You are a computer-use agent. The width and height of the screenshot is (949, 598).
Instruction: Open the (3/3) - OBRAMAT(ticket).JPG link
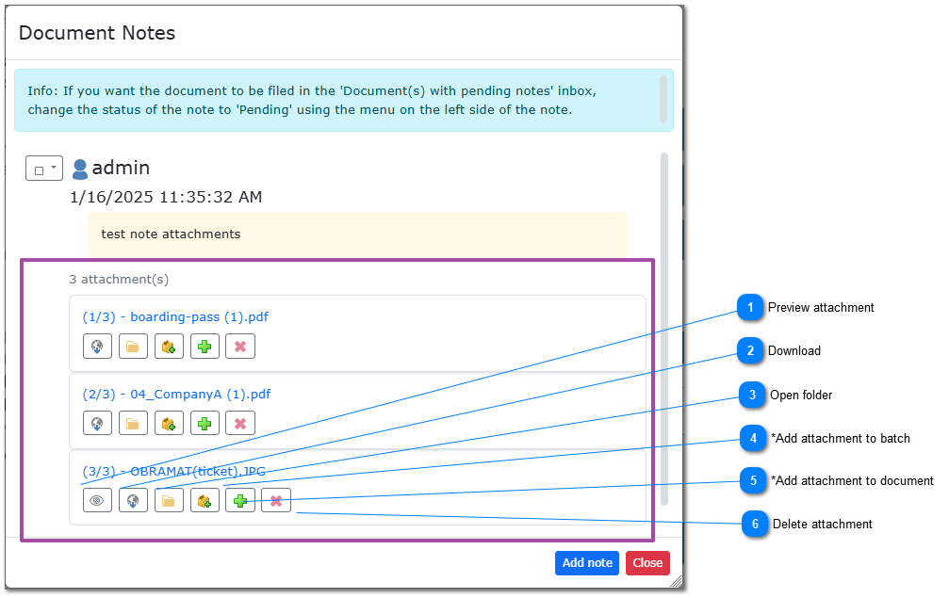[x=173, y=471]
